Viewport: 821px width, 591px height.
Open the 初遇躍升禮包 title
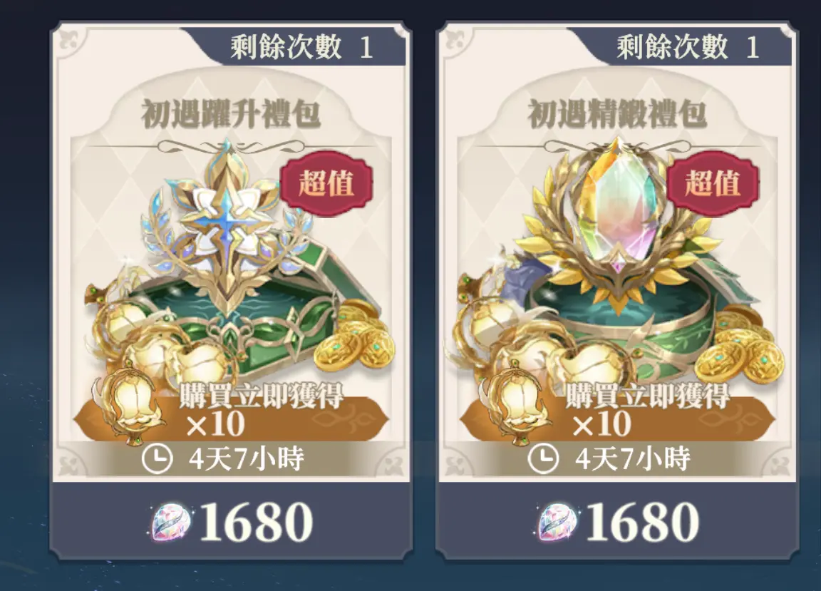tap(231, 113)
